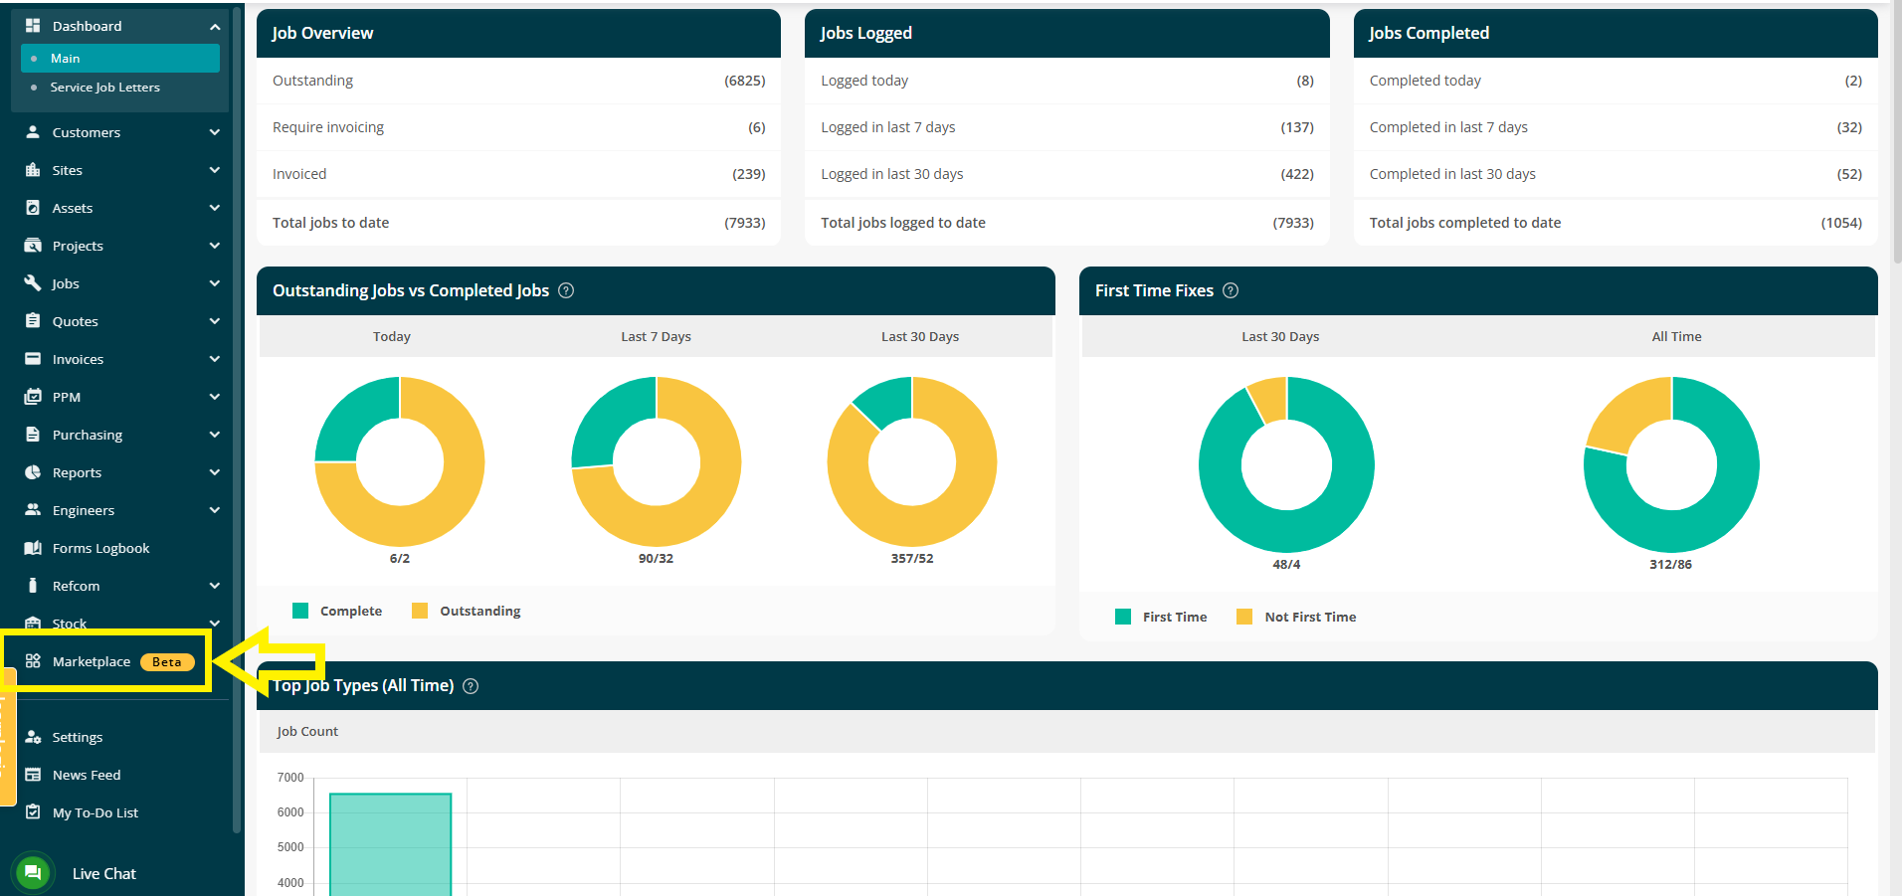
Task: Click the Jobs wrench icon
Action: [33, 283]
